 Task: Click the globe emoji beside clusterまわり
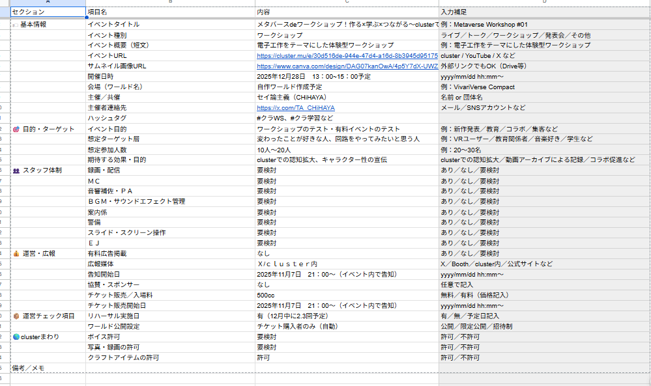point(16,337)
